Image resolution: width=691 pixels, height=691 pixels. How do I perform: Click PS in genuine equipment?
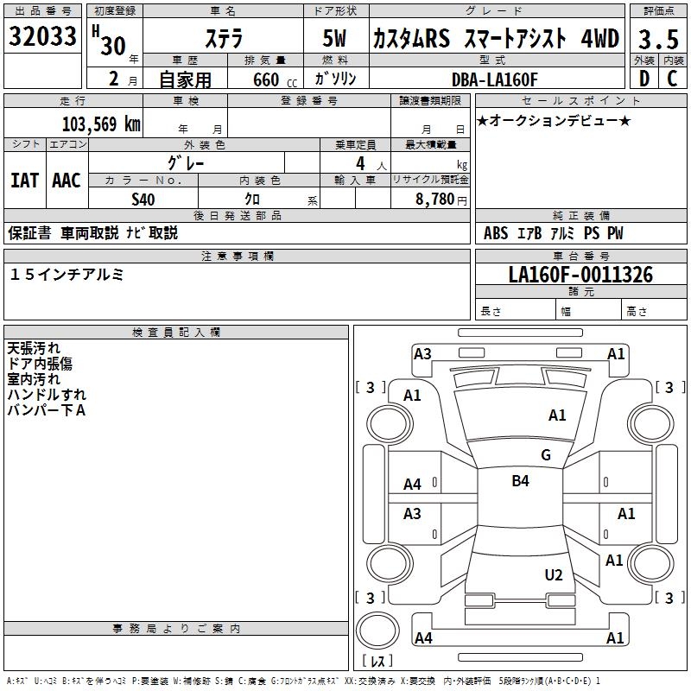tap(592, 233)
